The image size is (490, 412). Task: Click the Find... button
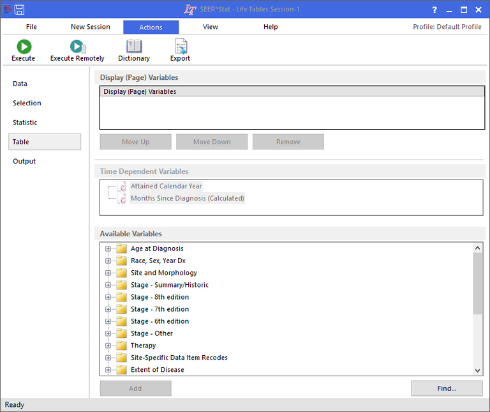[x=447, y=388]
